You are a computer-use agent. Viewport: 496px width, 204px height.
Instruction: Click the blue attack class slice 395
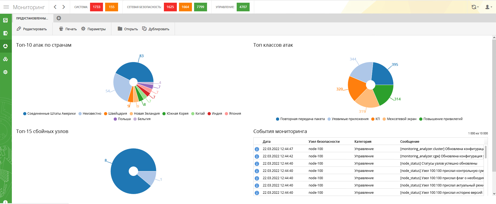point(382,74)
